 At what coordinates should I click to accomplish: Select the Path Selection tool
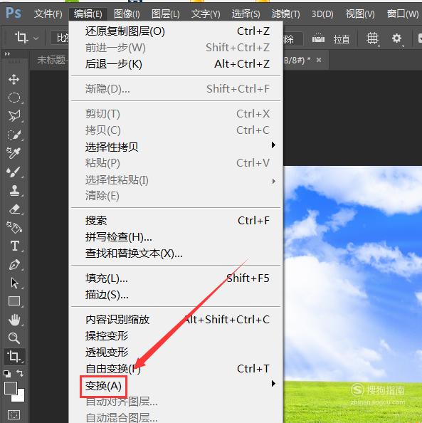coord(14,283)
